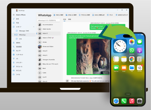The height and width of the screenshot is (110, 151).
Task: Select the Accommodation group chat
Action: coord(49,25)
